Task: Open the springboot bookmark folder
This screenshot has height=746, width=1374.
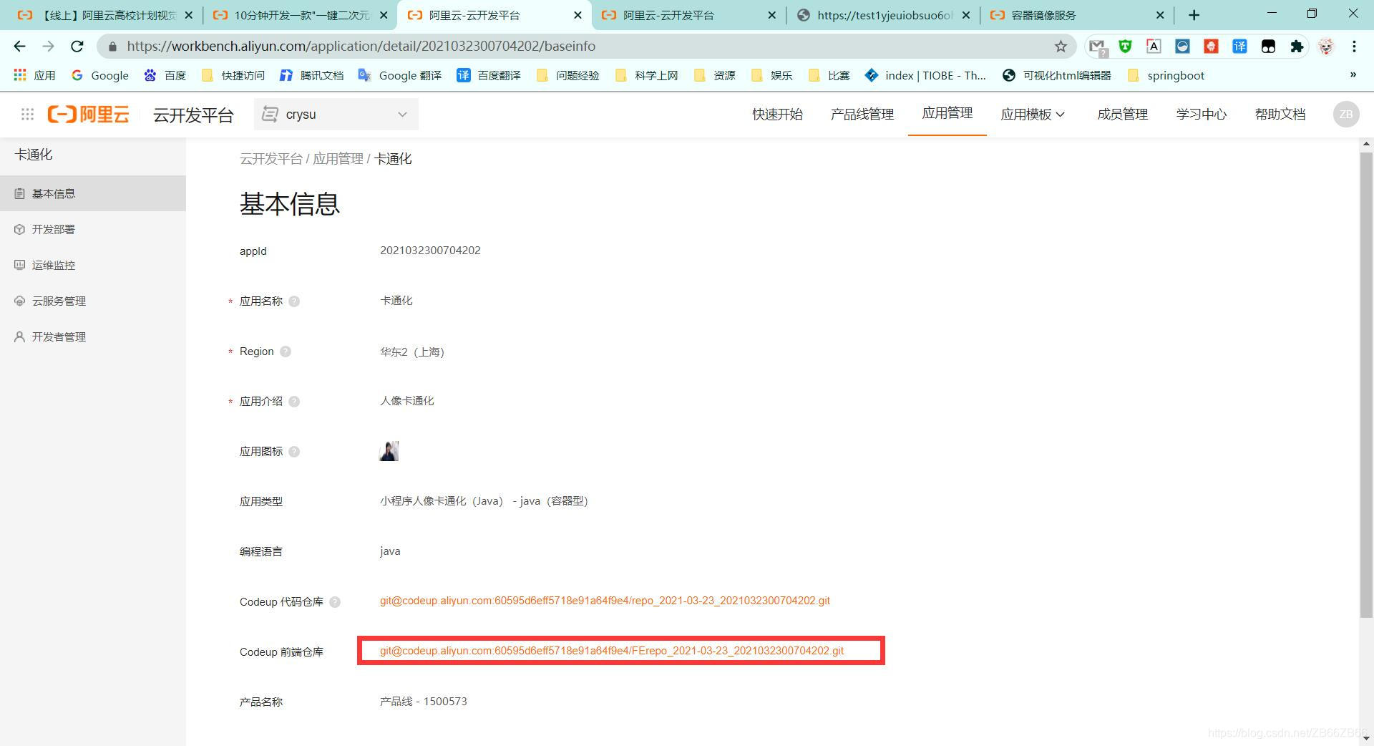Action: (1165, 75)
